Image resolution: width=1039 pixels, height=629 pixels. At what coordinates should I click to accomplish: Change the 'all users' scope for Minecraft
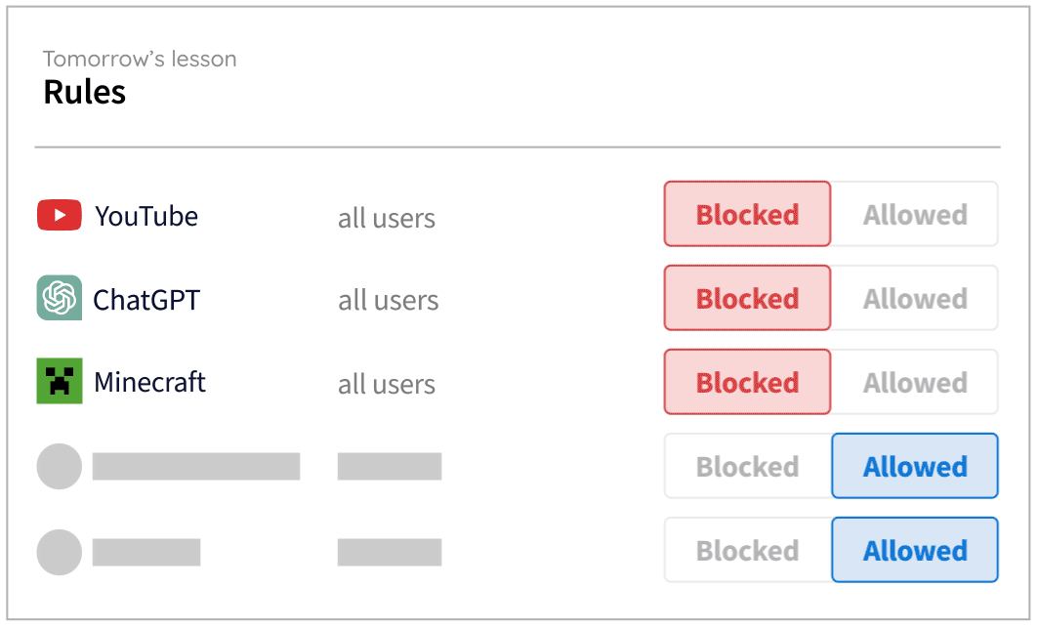click(386, 384)
